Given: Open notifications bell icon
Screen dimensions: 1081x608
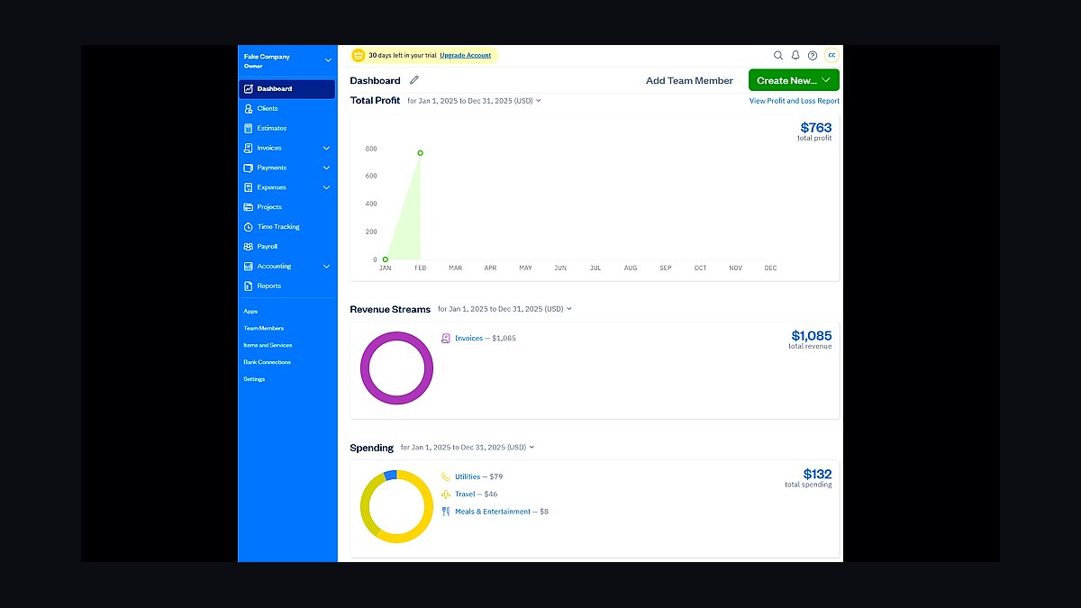Looking at the screenshot, I should pos(795,55).
